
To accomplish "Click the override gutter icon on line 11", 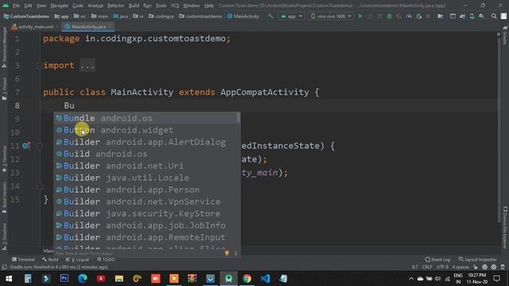I will click(25, 146).
